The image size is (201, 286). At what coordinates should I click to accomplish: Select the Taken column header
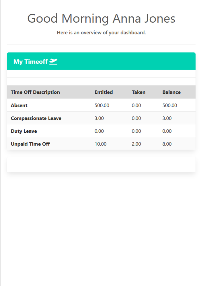pyautogui.click(x=138, y=92)
